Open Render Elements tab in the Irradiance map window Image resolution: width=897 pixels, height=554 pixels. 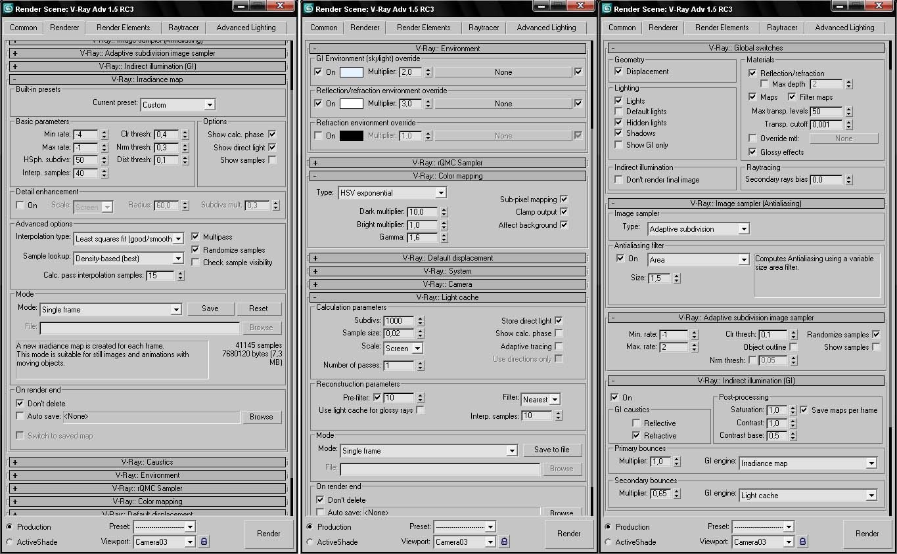point(124,28)
